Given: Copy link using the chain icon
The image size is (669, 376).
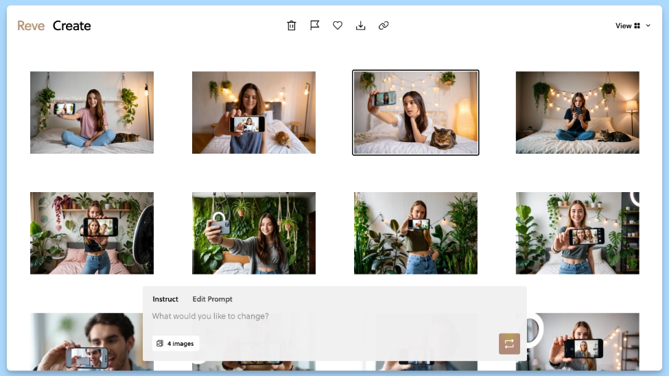Looking at the screenshot, I should click(384, 25).
